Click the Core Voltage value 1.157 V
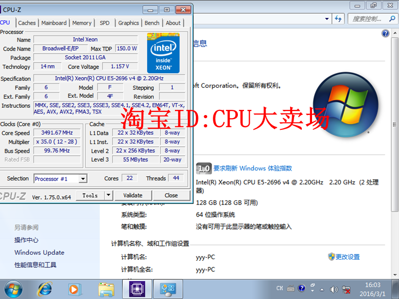Image resolution: width=399 pixels, height=299 pixels. pos(120,66)
